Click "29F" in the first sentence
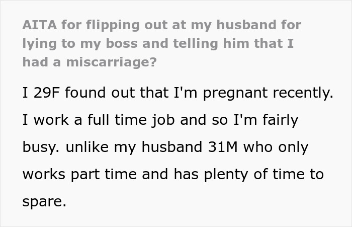This screenshot has height=227, width=352. 46,93
